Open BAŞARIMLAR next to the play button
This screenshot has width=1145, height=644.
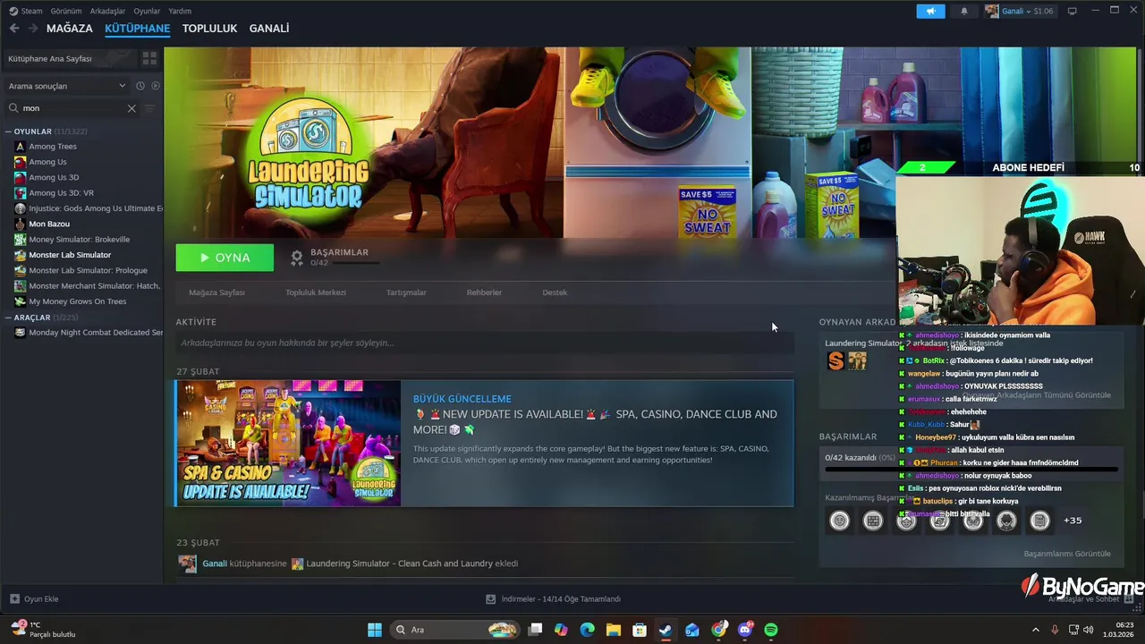coord(334,258)
